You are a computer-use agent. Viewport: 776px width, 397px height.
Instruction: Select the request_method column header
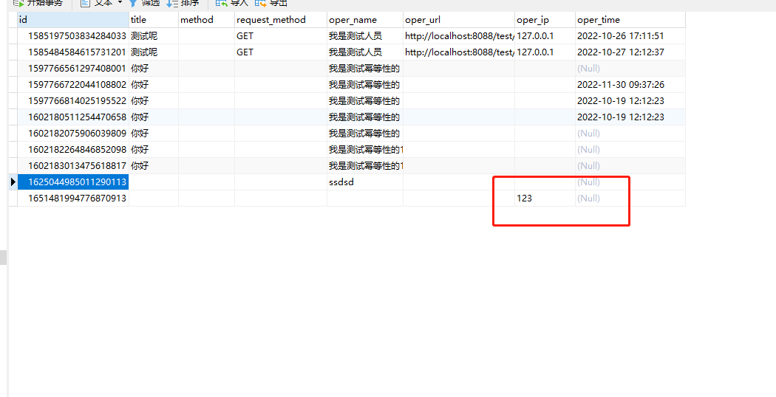pyautogui.click(x=281, y=20)
